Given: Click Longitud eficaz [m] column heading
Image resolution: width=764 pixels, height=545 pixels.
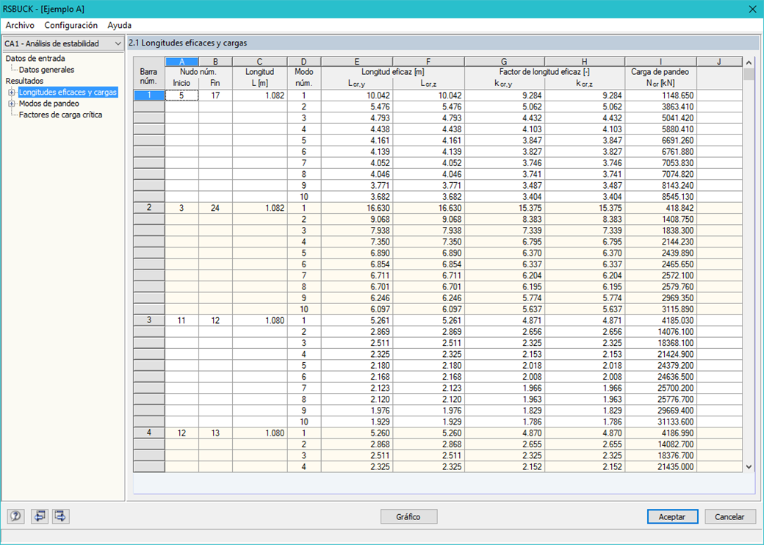Looking at the screenshot, I should click(393, 72).
